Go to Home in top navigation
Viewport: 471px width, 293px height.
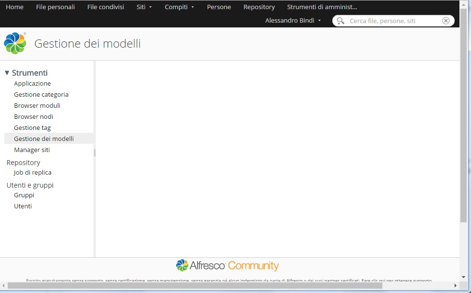click(14, 7)
